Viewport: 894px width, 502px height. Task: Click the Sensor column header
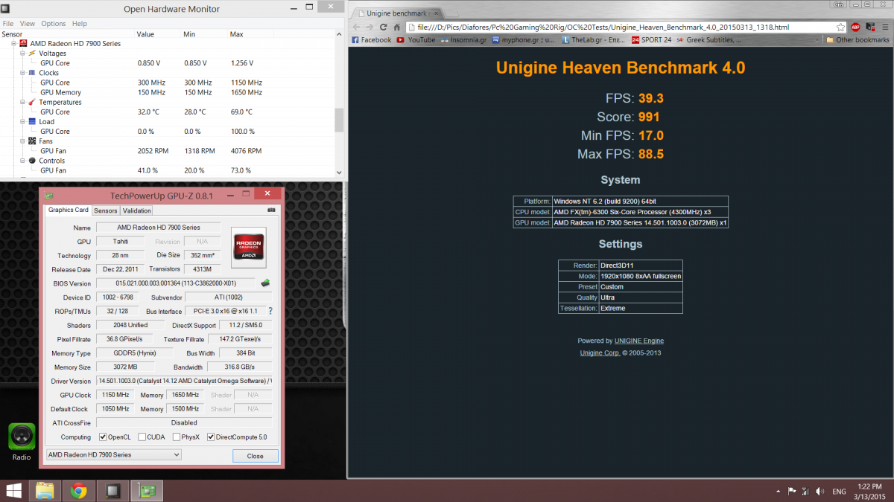point(68,34)
